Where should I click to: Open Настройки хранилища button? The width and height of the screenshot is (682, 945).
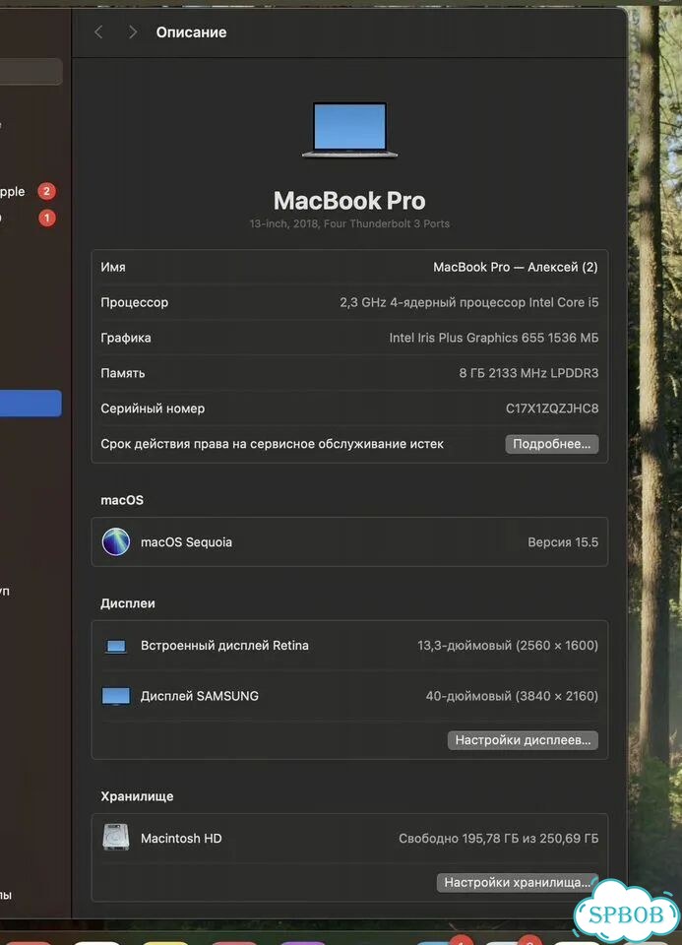(x=518, y=882)
